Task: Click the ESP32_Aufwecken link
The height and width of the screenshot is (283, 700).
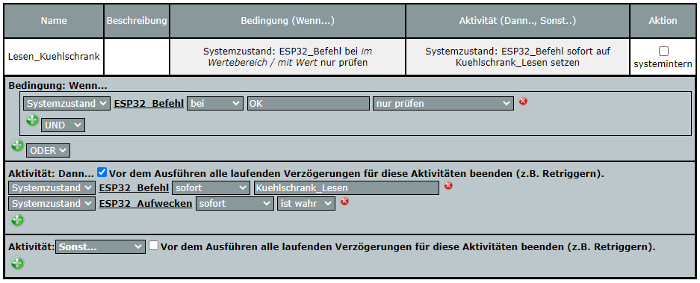Action: pos(146,204)
